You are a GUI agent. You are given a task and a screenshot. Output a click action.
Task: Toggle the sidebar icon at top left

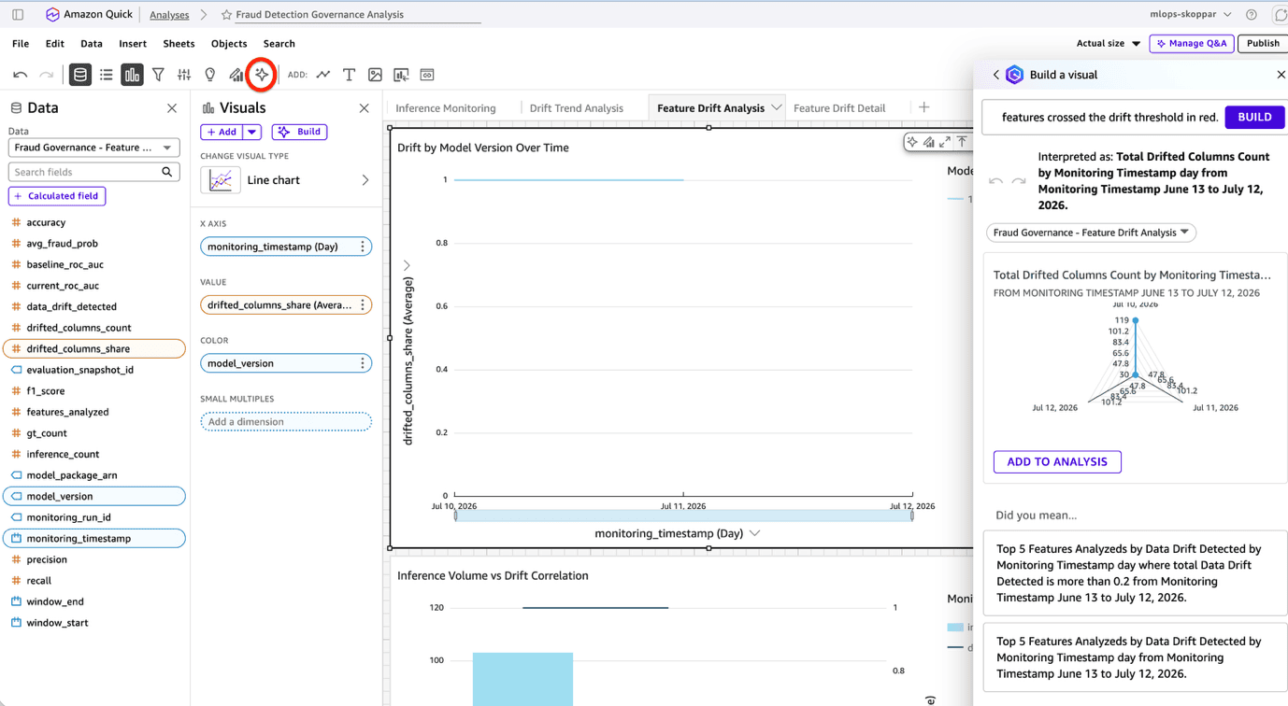pos(18,15)
